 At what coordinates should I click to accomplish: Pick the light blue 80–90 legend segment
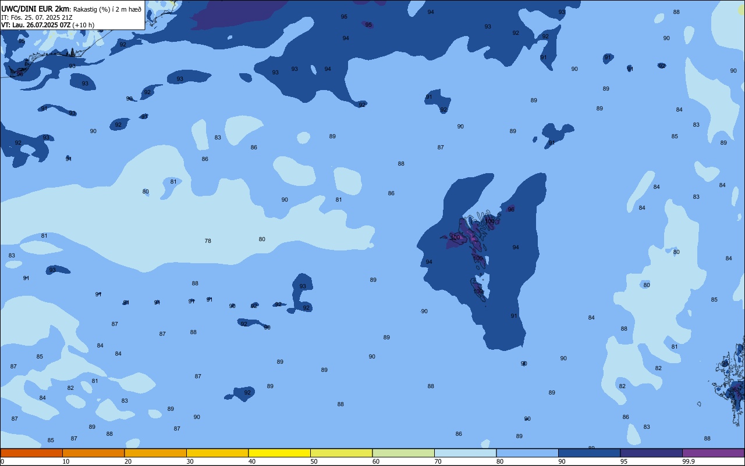point(527,453)
